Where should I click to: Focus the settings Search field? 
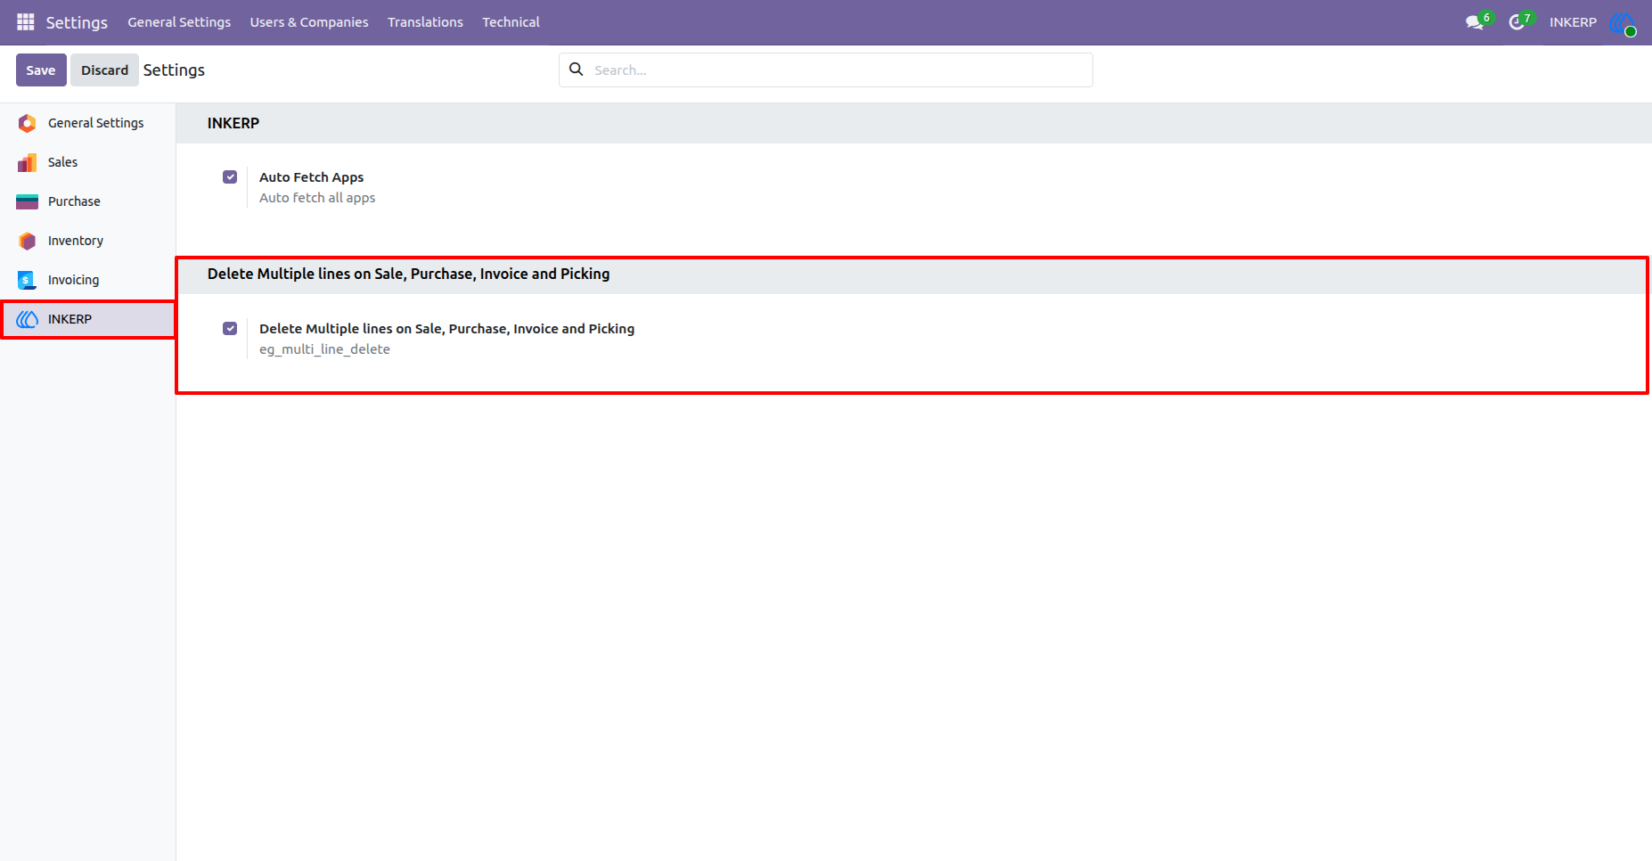pyautogui.click(x=826, y=70)
